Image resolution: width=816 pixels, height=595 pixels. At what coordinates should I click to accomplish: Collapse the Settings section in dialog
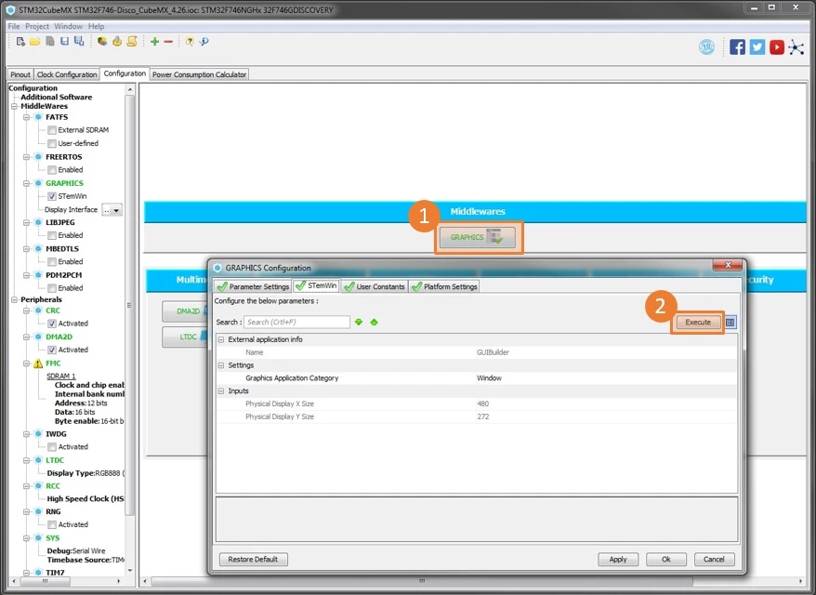coord(221,365)
